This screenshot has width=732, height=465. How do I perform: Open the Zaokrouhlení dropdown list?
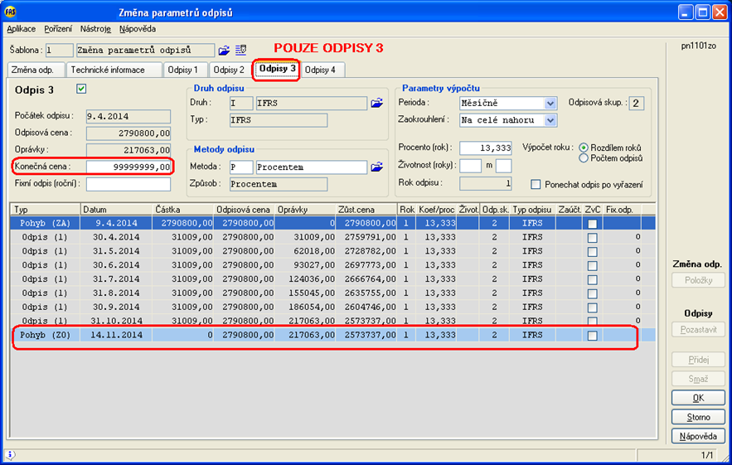(550, 120)
